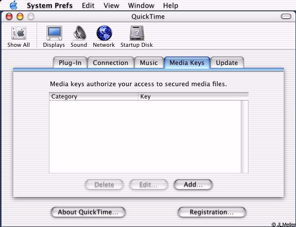The width and height of the screenshot is (296, 227).
Task: Open the Registration... dialog
Action: click(212, 212)
